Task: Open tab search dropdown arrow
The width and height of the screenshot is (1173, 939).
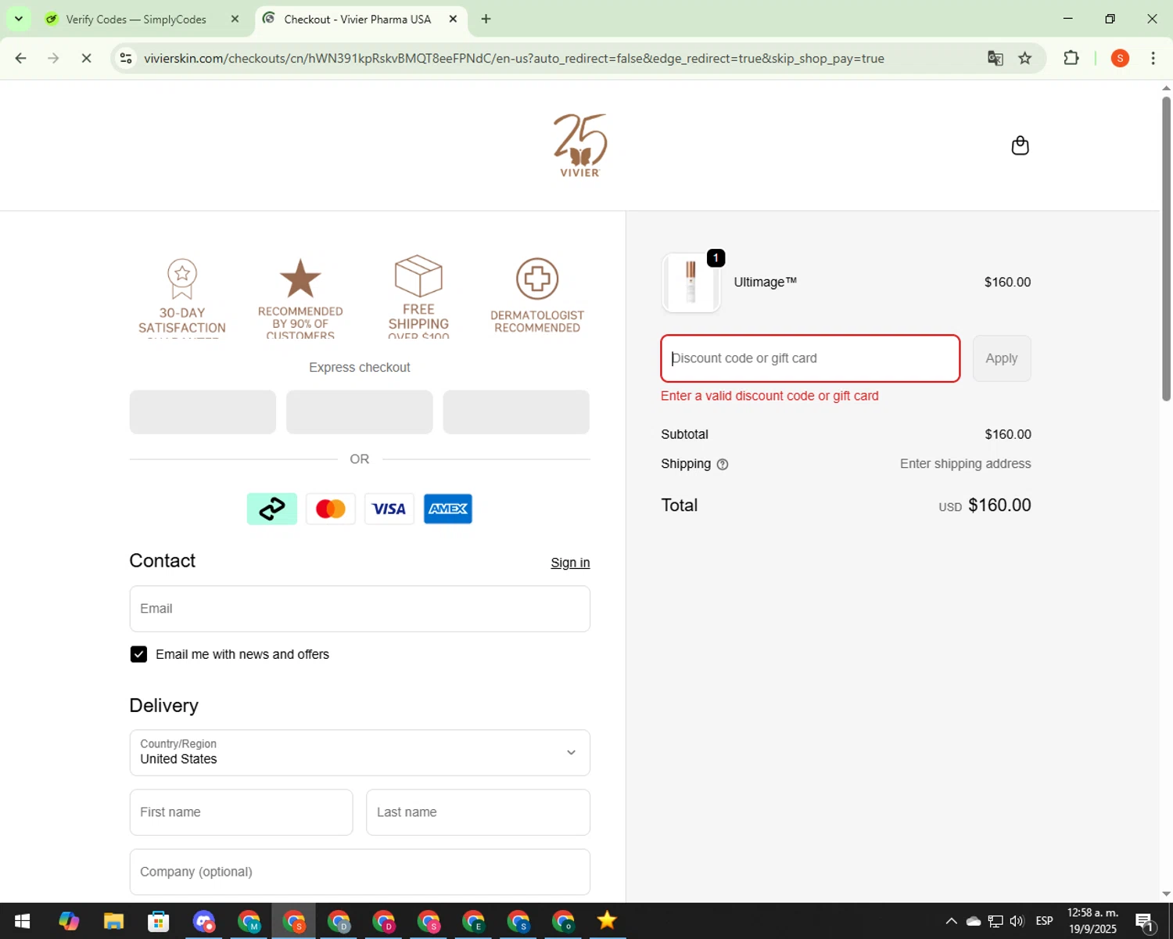Action: tap(19, 19)
